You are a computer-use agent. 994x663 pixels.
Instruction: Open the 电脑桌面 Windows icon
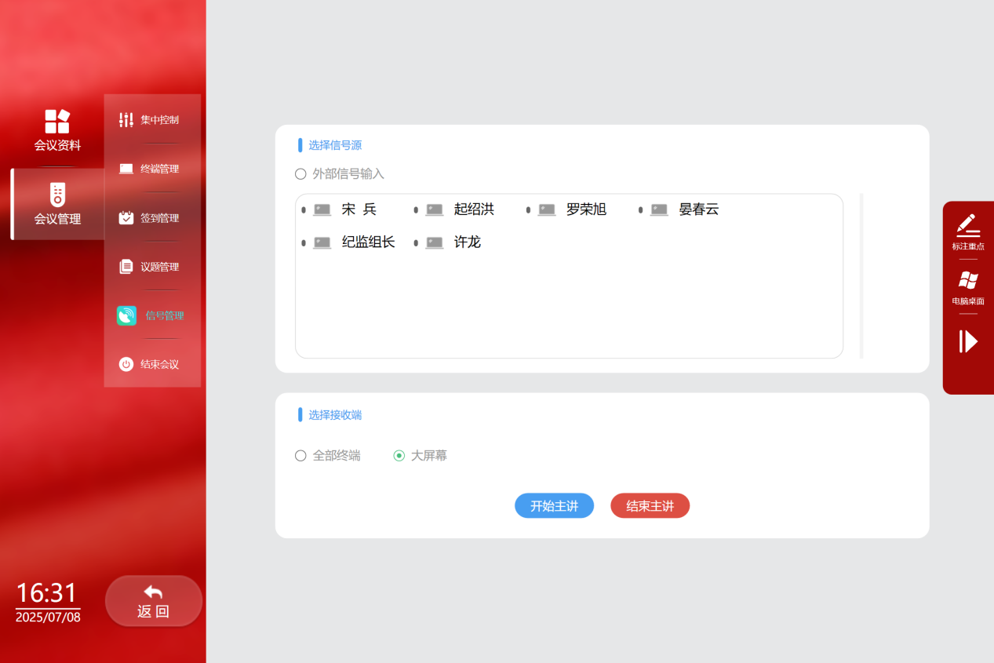point(968,280)
